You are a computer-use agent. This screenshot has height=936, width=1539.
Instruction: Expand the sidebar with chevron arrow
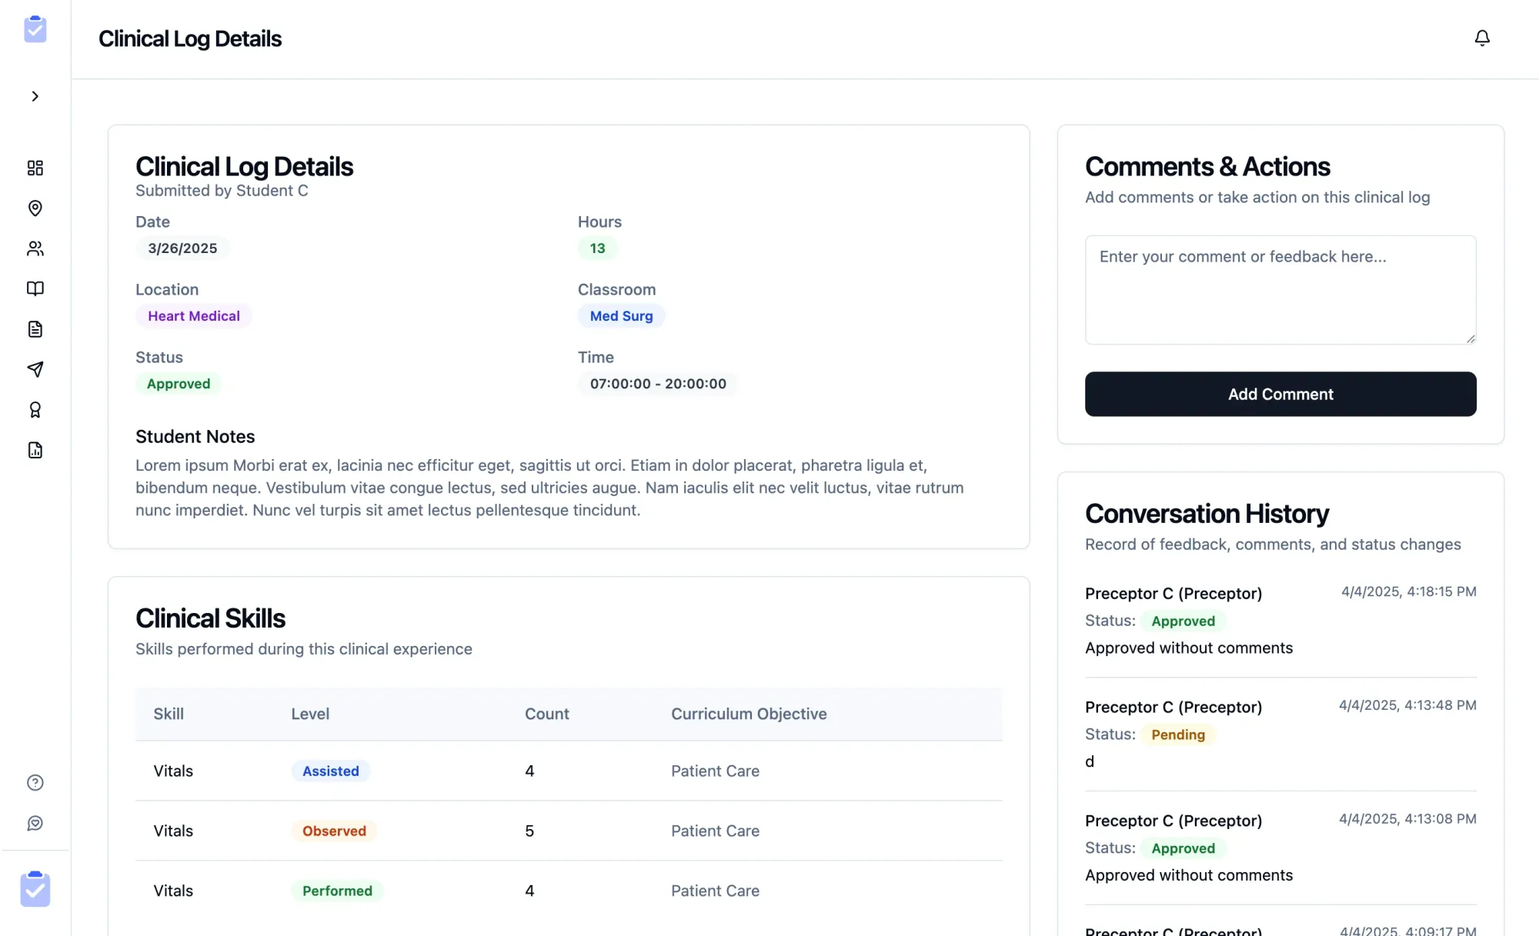[35, 96]
